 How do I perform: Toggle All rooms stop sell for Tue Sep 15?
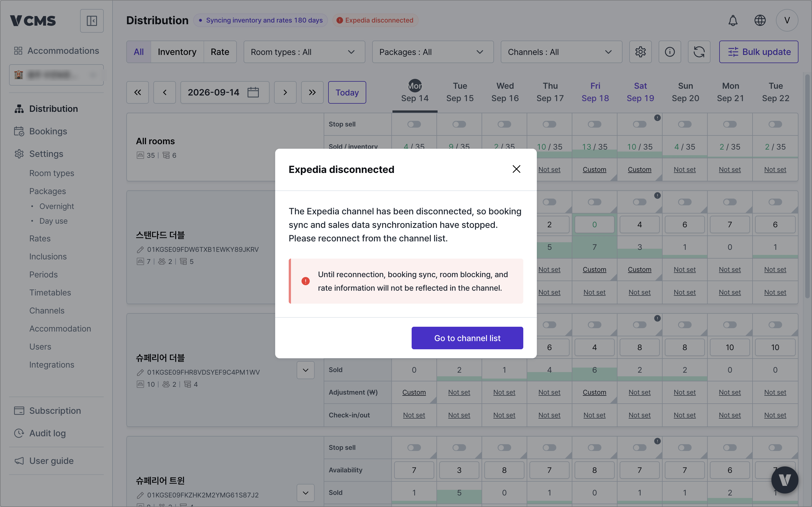pos(459,124)
